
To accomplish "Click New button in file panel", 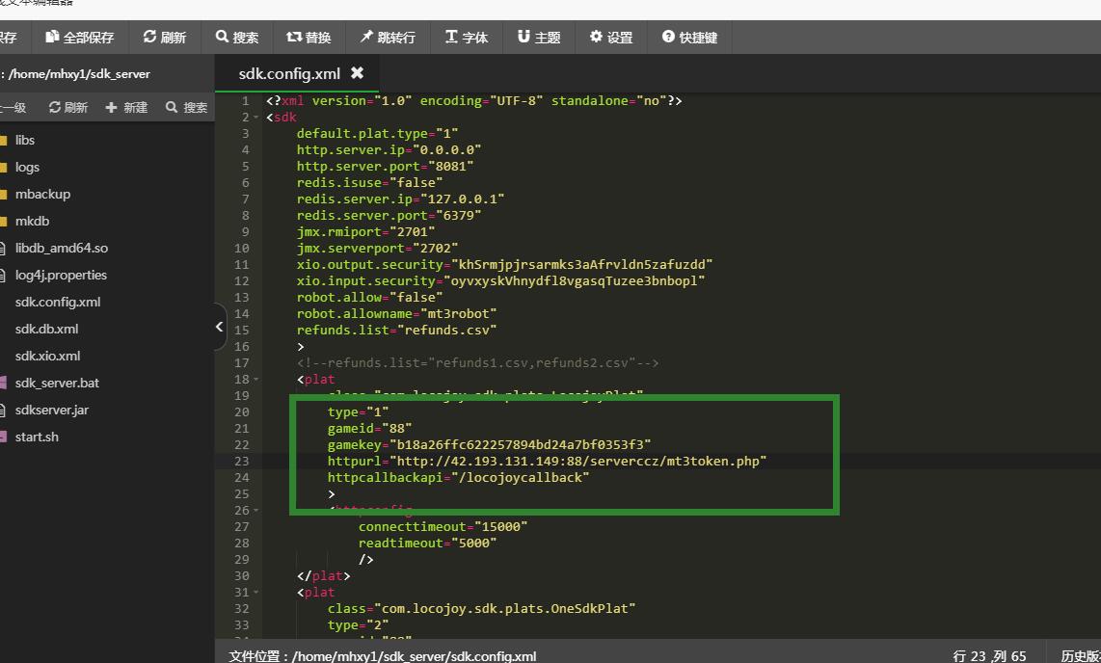I will (x=126, y=107).
